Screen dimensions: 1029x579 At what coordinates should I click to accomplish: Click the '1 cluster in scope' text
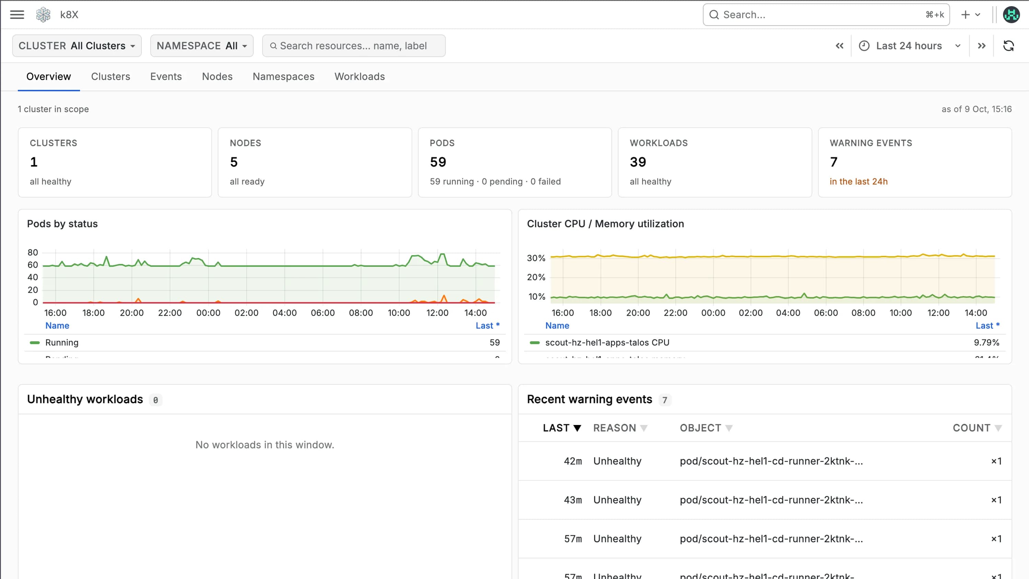[x=53, y=109]
